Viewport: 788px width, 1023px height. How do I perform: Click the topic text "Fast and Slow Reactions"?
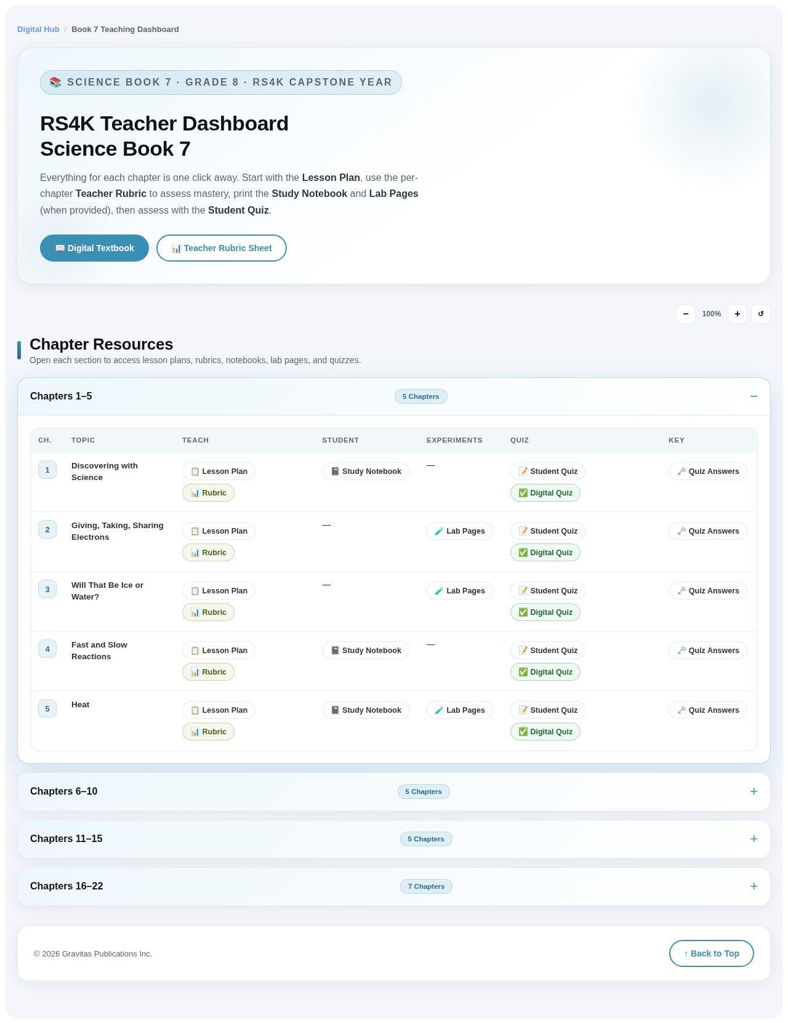coord(100,651)
